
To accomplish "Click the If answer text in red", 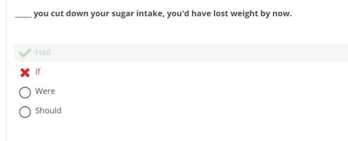I will tap(38, 72).
